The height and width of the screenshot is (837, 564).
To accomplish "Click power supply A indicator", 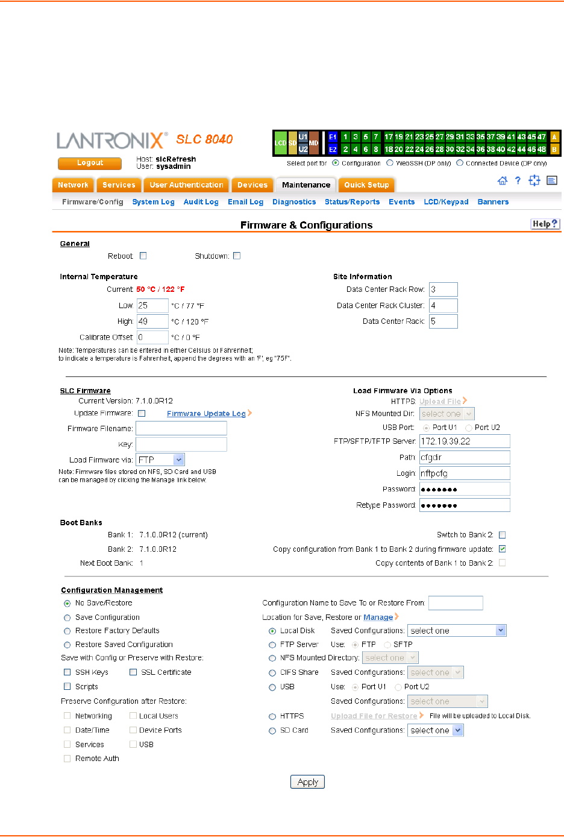I will pyautogui.click(x=554, y=137).
